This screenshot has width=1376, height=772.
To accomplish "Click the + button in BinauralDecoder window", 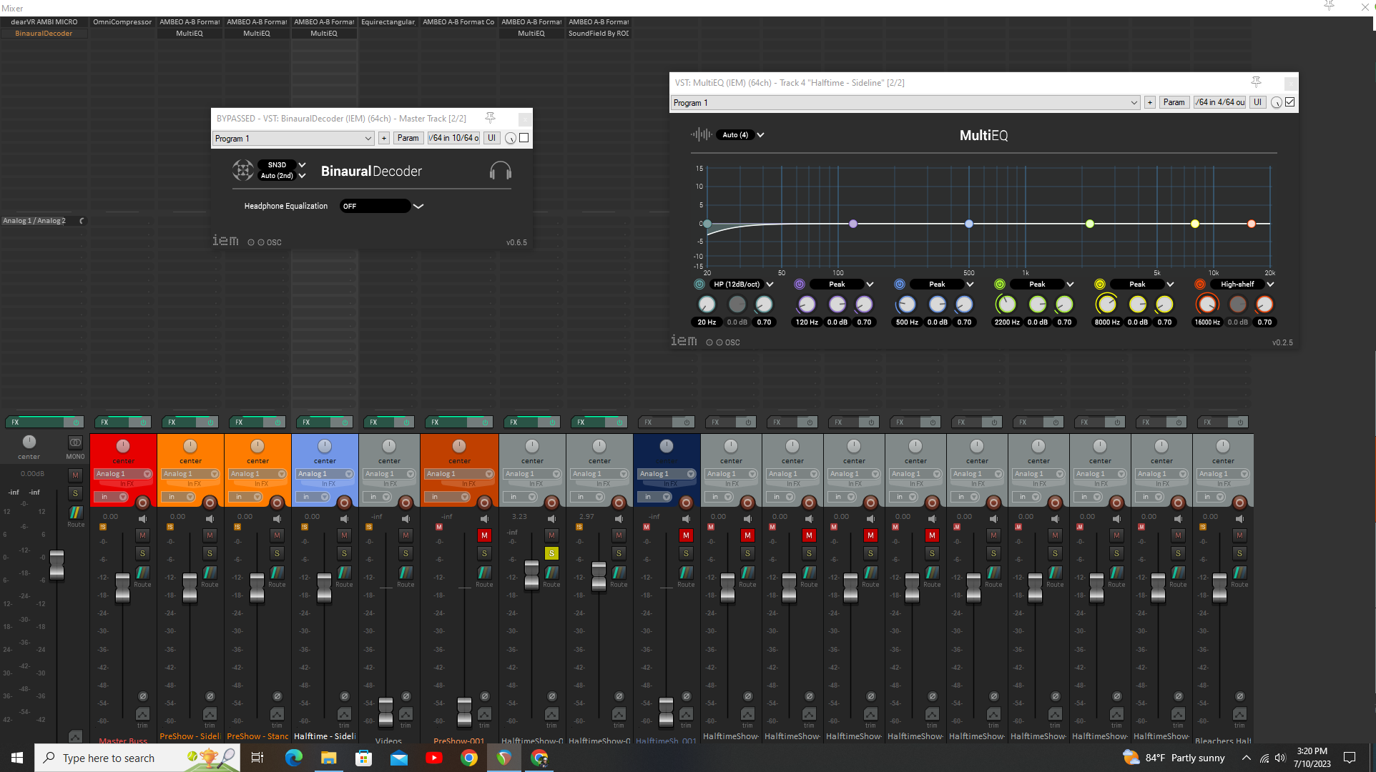I will point(384,138).
